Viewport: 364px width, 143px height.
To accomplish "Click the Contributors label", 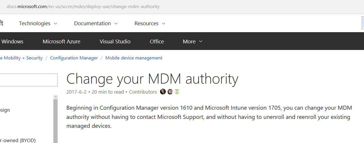I will (143, 92).
